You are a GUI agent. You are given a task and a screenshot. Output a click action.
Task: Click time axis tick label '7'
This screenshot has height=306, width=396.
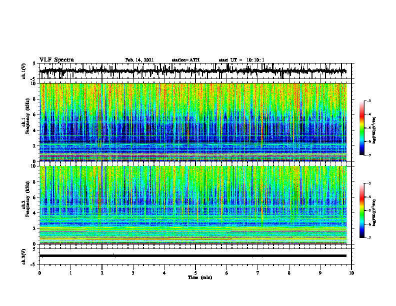pyautogui.click(x=258, y=273)
